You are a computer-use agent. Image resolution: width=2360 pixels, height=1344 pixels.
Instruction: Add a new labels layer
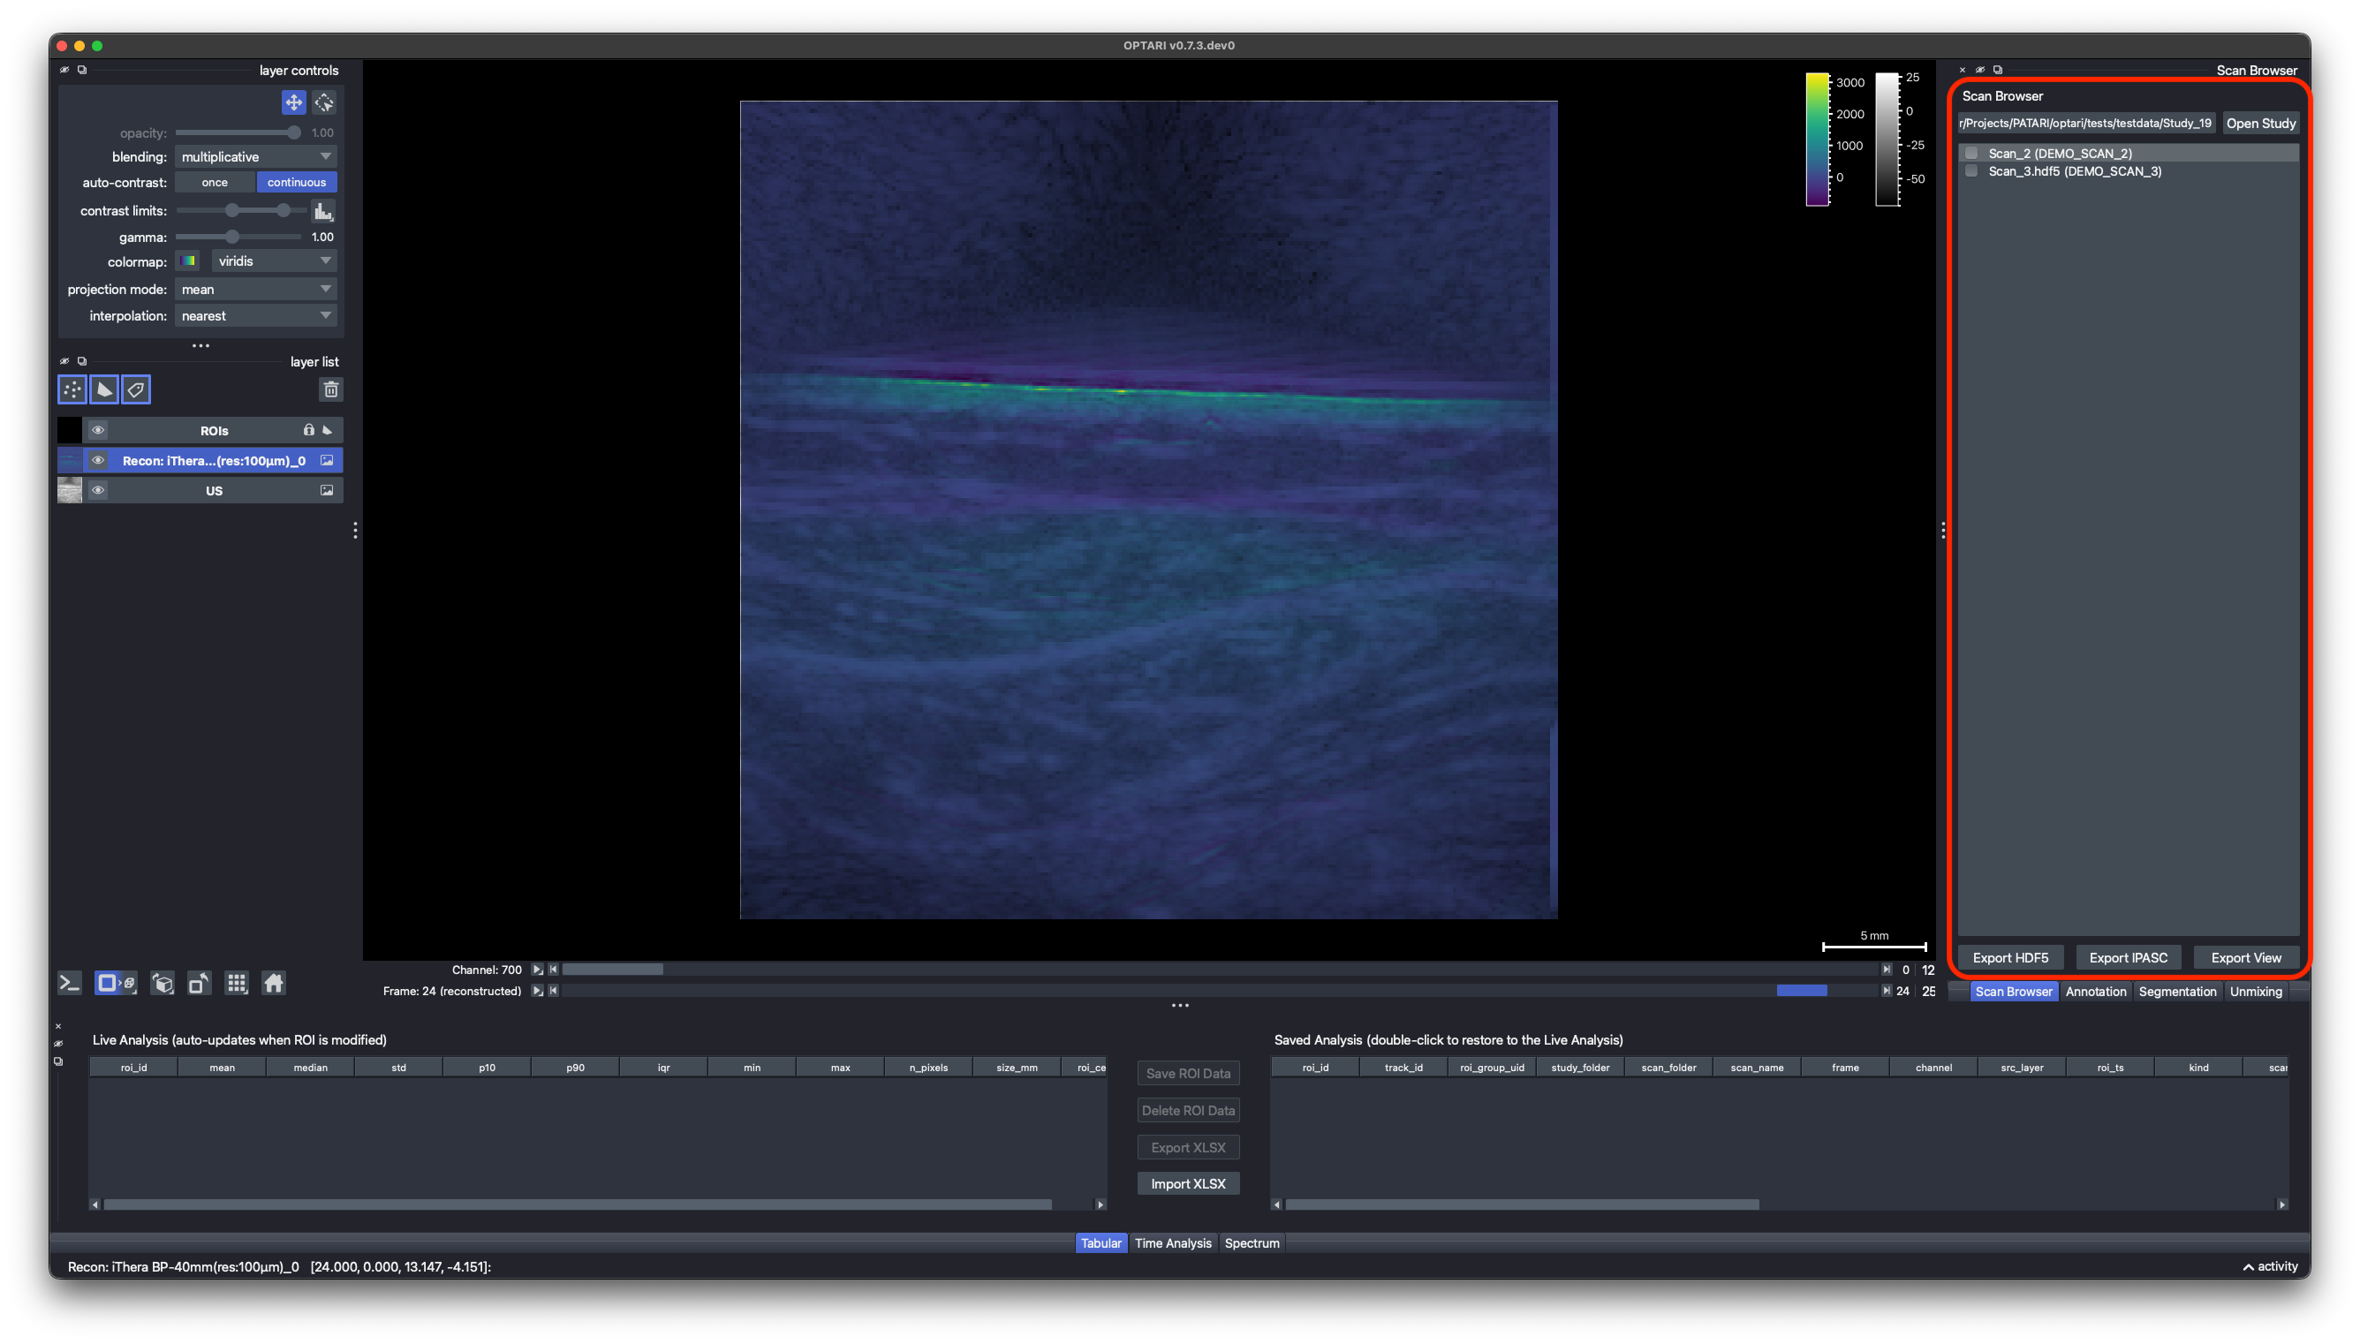(136, 389)
